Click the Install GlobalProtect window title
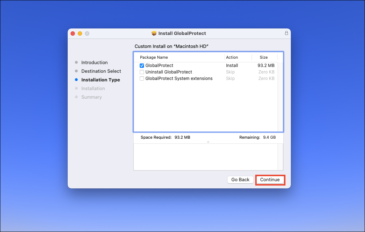This screenshot has width=365, height=232. (182, 33)
